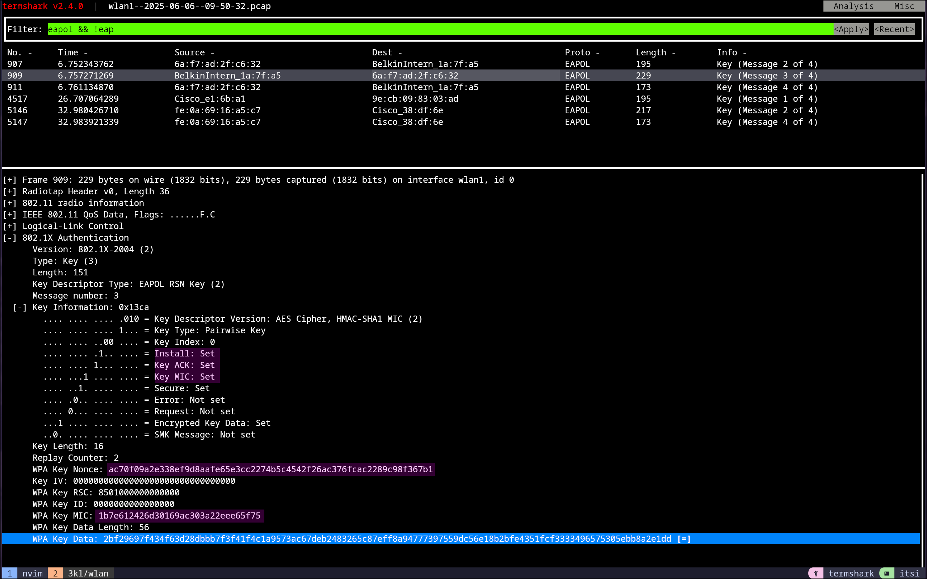Collapse the Key Information 0x13ca node
The height and width of the screenshot is (579, 927).
20,307
